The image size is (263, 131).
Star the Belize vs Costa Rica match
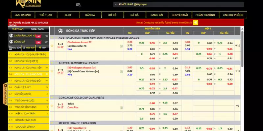point(52,105)
